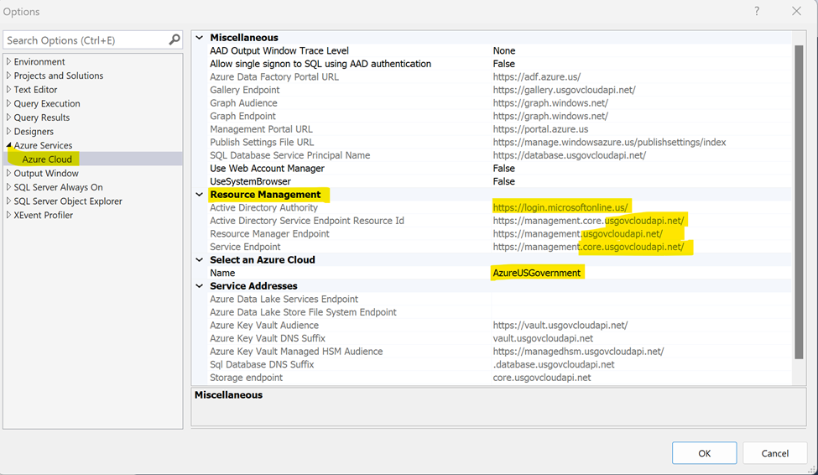Image resolution: width=818 pixels, height=475 pixels.
Task: Click the property grid vertical scrollbar
Action: point(799,202)
